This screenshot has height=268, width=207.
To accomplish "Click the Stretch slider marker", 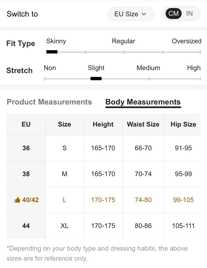I will [96, 79].
